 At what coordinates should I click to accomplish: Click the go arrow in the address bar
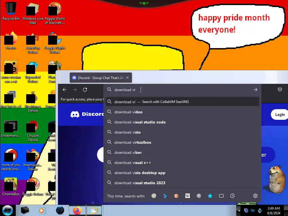[255, 90]
